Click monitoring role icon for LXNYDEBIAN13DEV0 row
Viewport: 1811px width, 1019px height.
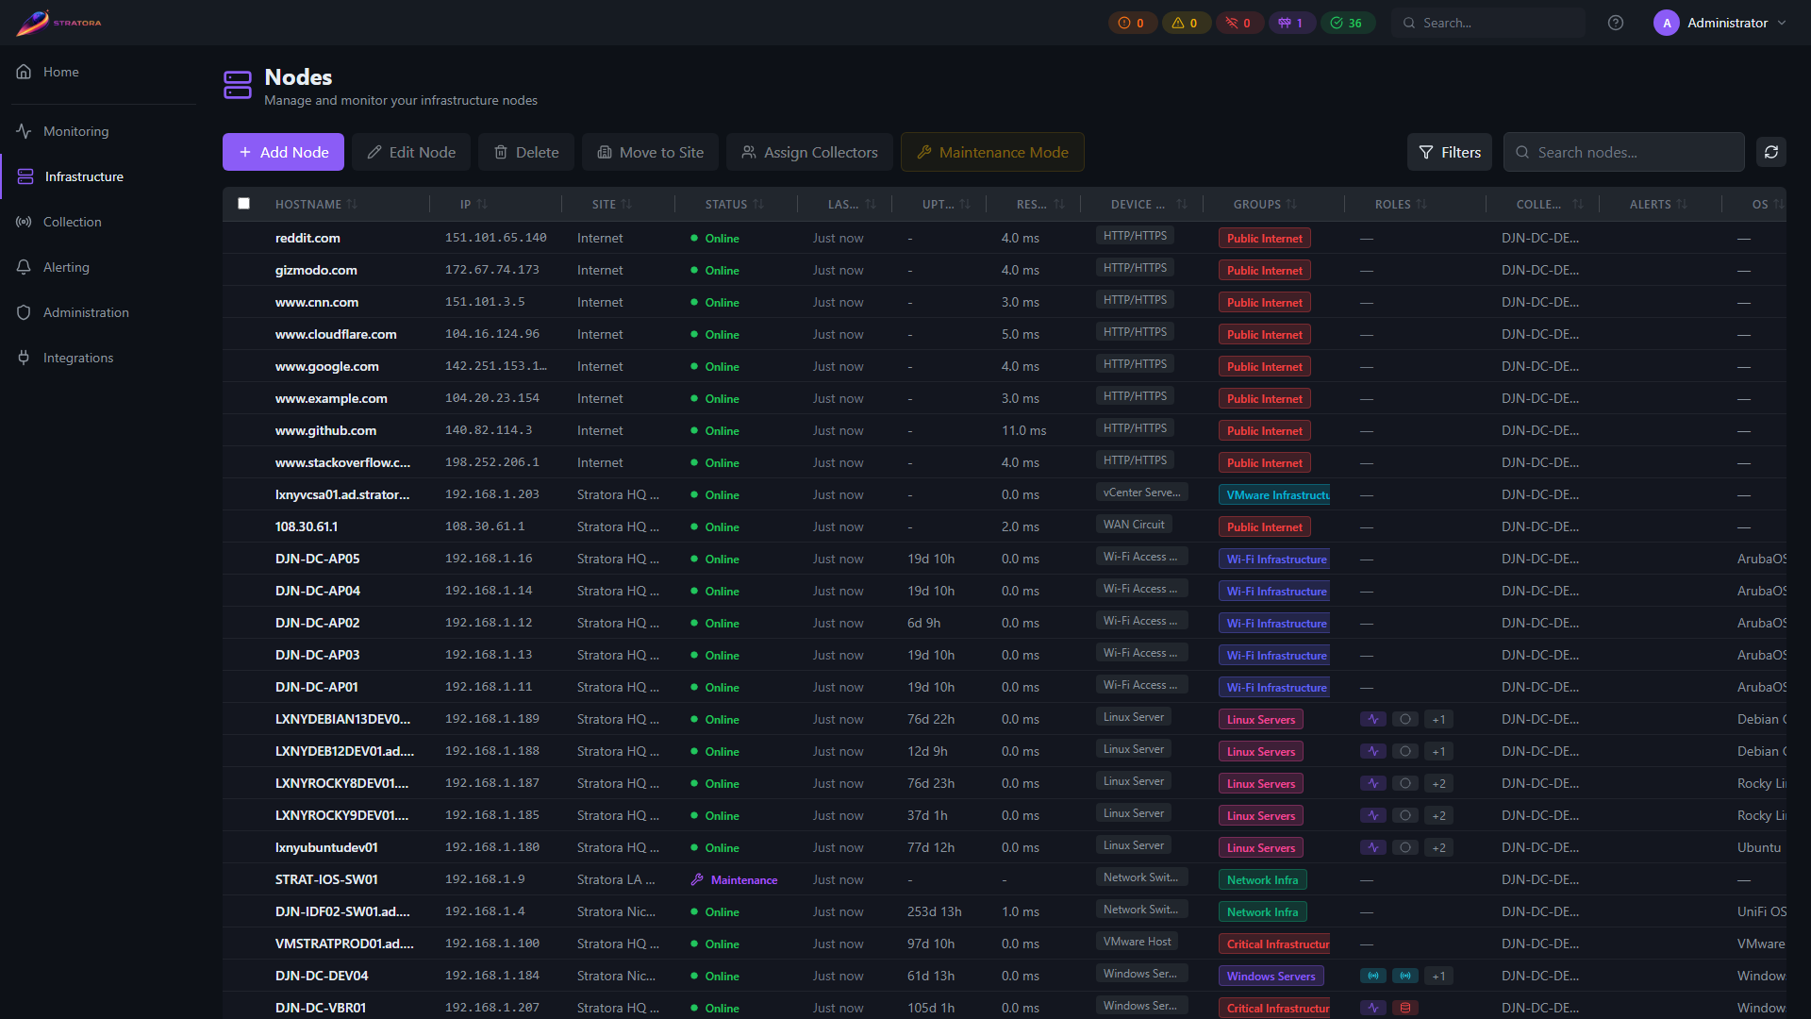[x=1373, y=719]
